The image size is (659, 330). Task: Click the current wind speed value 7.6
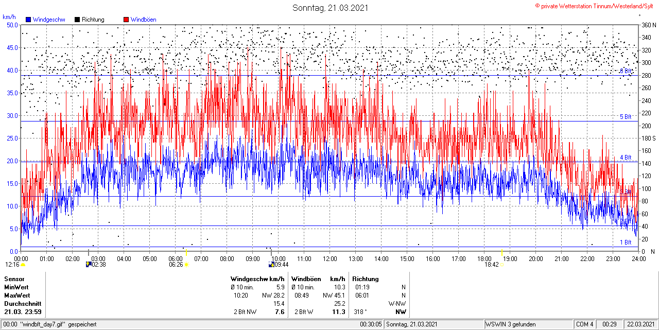[x=280, y=311]
